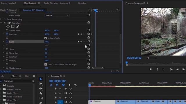Screen dimensions: 186x104
Task: Click the effects search field containing transform
Action: tap(17, 81)
